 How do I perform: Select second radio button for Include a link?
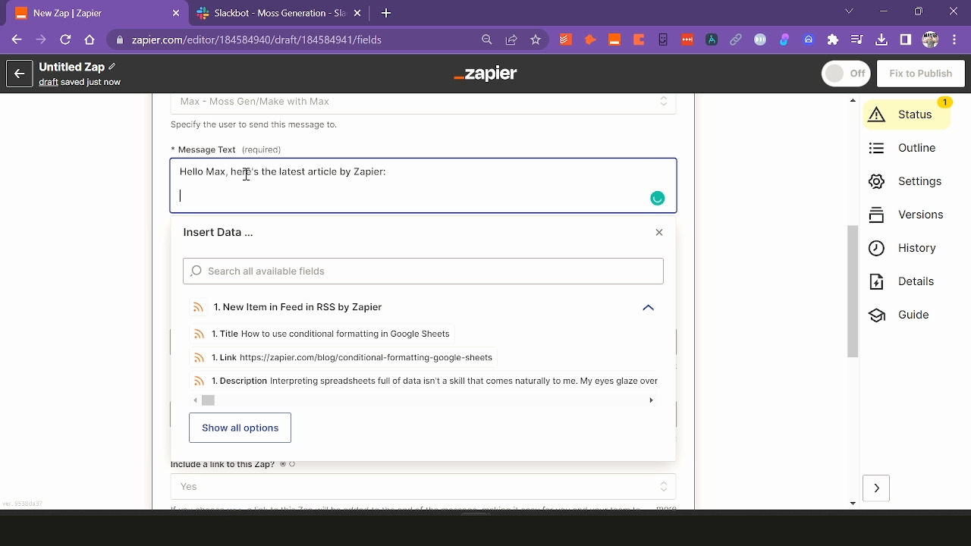[x=292, y=464]
